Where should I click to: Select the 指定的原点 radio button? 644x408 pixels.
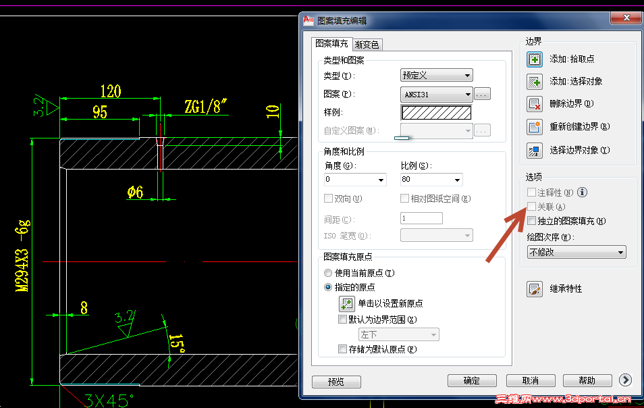point(327,287)
